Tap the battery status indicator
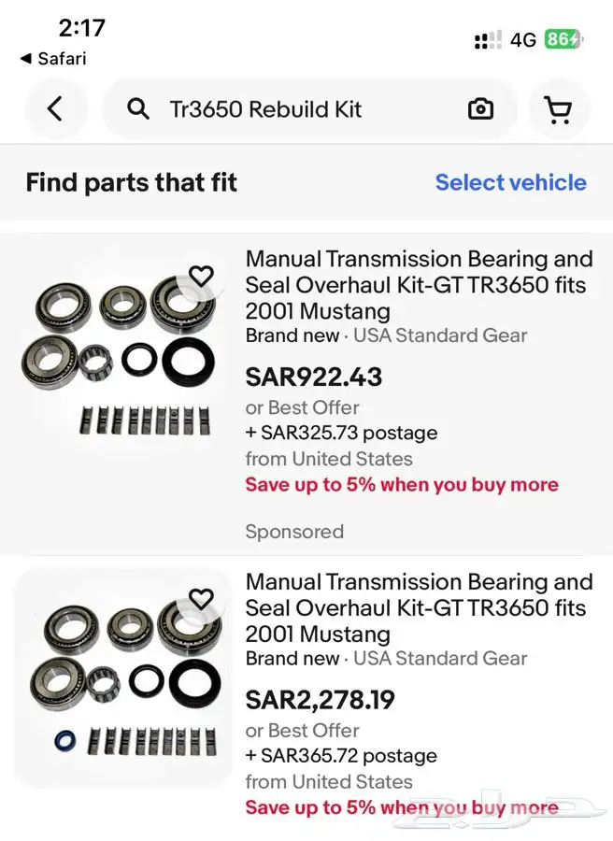The width and height of the screenshot is (613, 841). click(x=563, y=39)
